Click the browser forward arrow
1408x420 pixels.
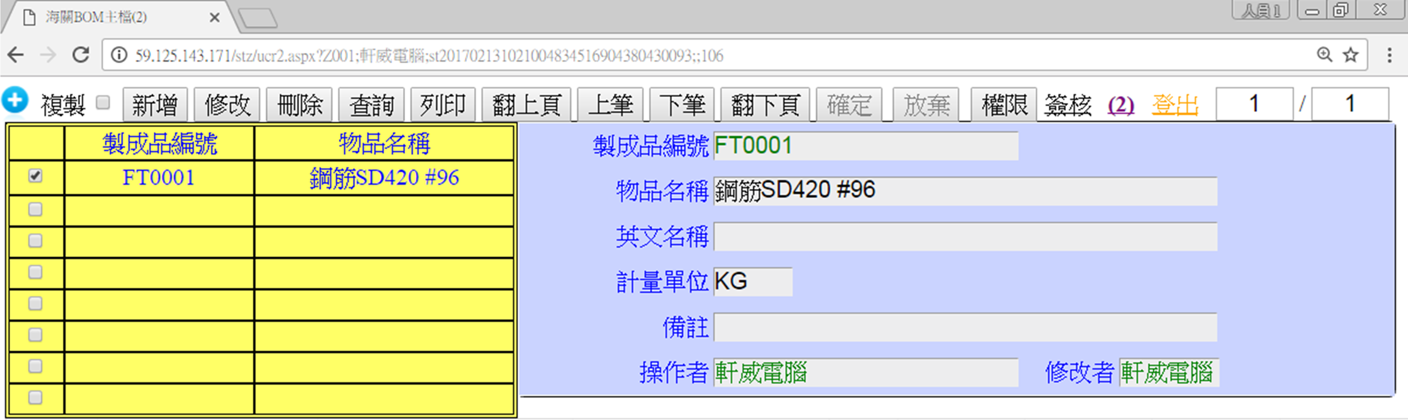(48, 55)
